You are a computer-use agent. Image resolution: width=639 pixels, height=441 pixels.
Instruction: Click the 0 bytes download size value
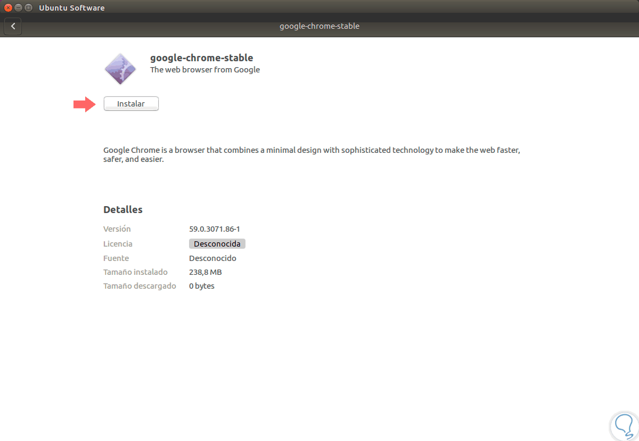202,286
